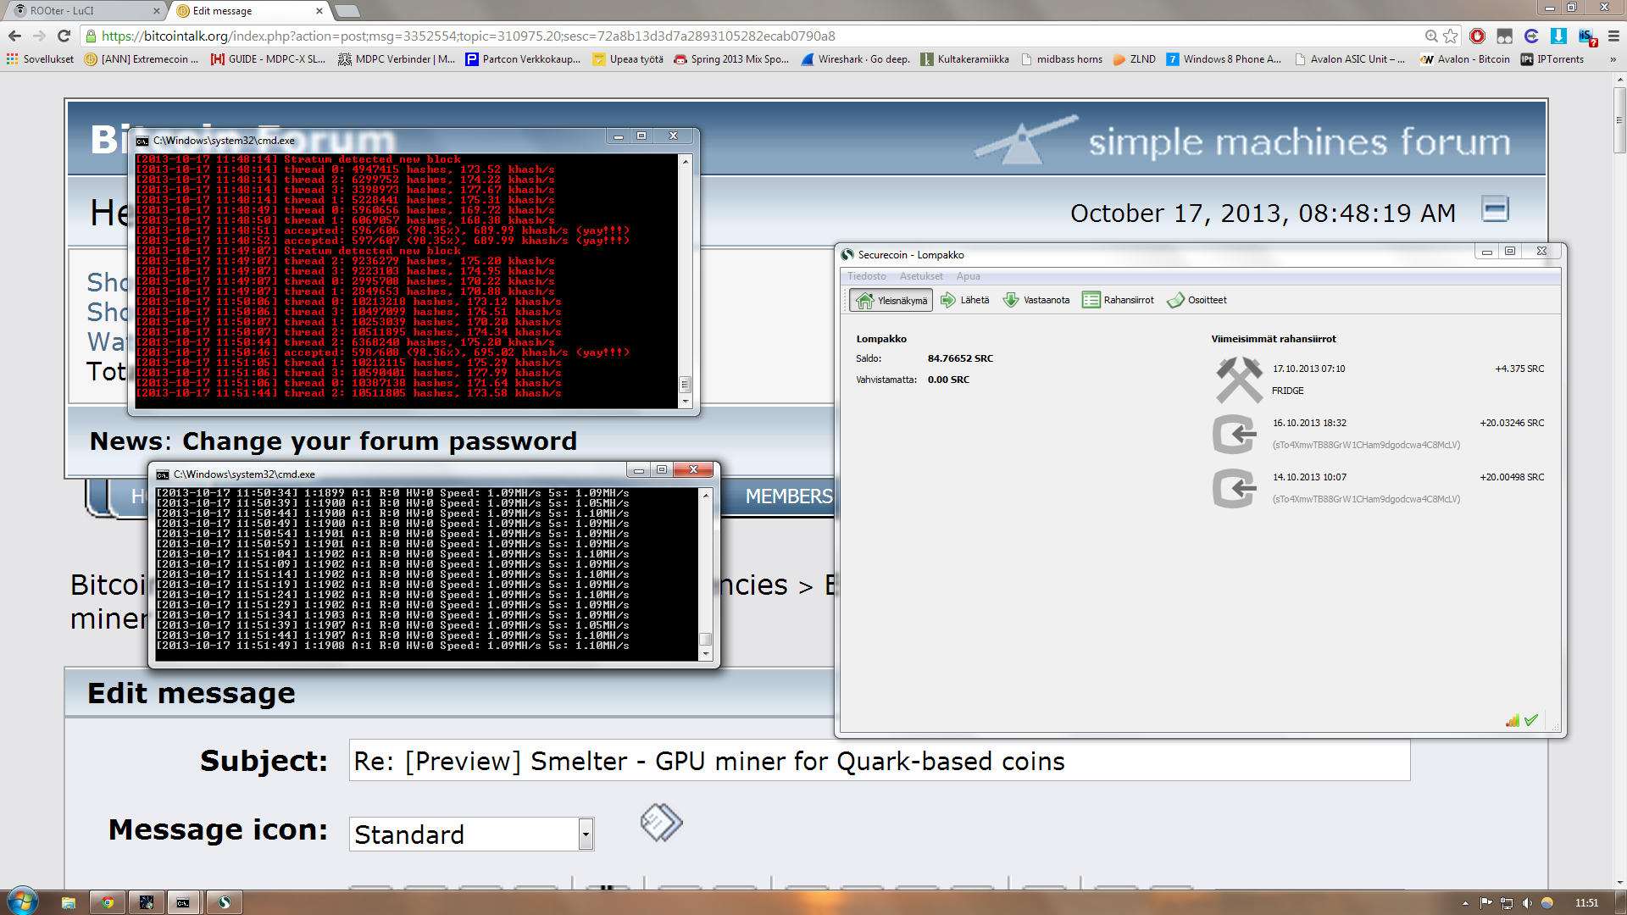Open the Message icon Standard dropdown

pyautogui.click(x=471, y=835)
